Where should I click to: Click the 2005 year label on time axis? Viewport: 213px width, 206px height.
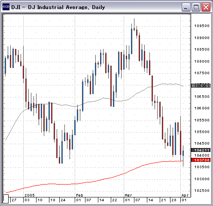pyautogui.click(x=30, y=195)
